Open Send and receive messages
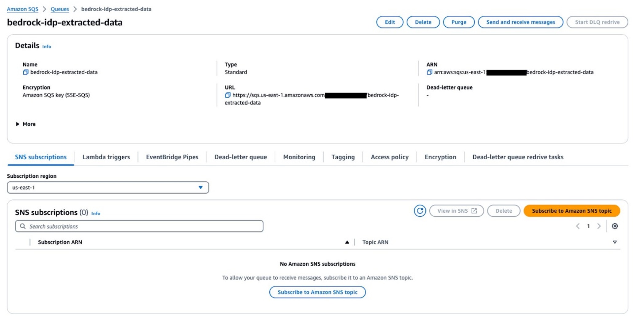 point(520,22)
